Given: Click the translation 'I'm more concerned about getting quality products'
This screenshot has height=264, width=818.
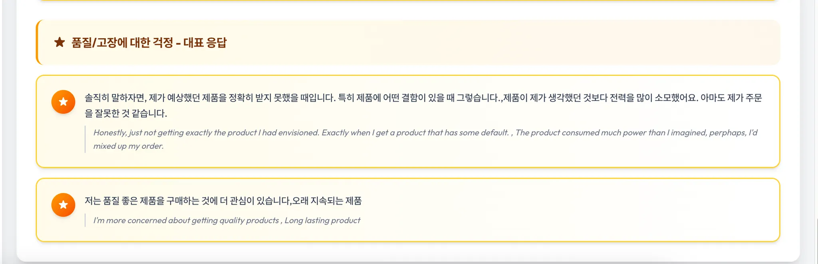Looking at the screenshot, I should coord(186,221).
